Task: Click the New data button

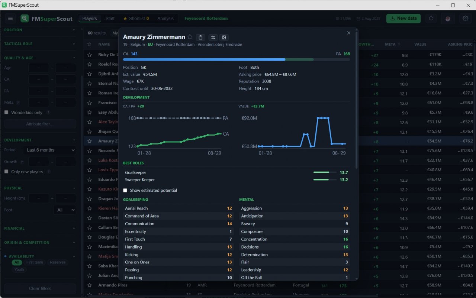Action: (403, 19)
